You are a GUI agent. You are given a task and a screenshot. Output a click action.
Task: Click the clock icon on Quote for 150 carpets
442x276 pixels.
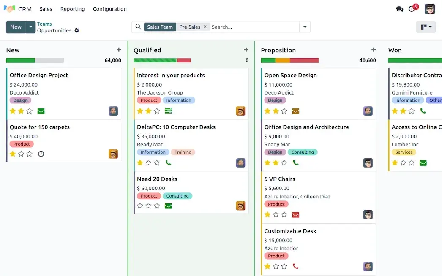[41, 154]
